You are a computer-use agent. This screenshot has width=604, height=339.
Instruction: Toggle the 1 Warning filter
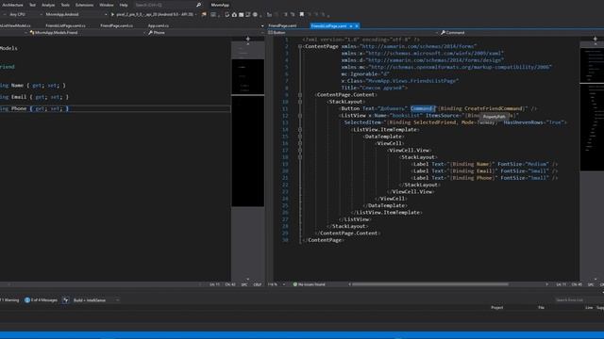point(9,300)
